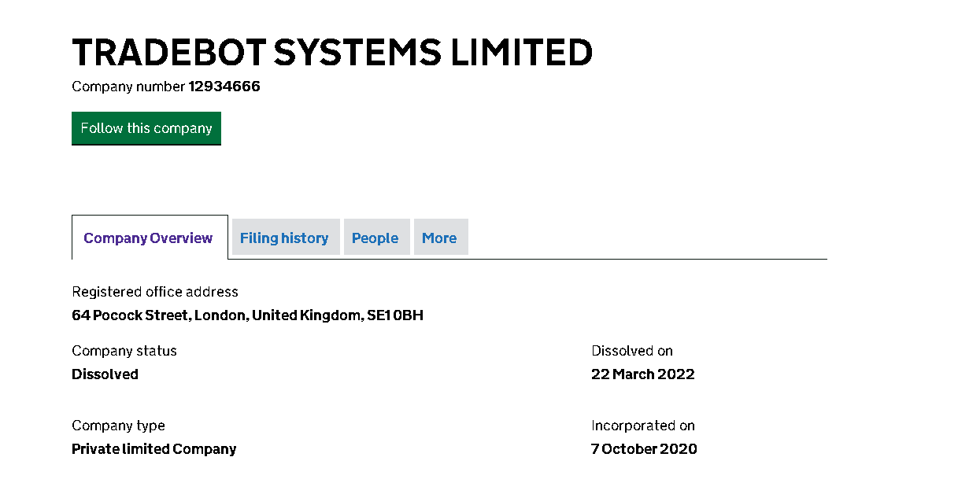958x494 pixels.
Task: Select the Company Overview tab
Action: [x=148, y=238]
